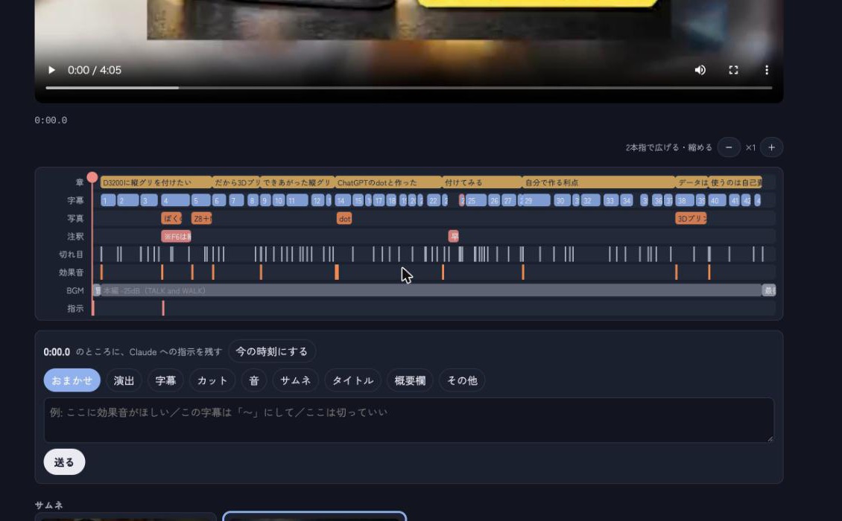Viewport: 842px width, 521px height.
Task: Click the widest orange marker on 効果音 track
Action: pyautogui.click(x=337, y=272)
